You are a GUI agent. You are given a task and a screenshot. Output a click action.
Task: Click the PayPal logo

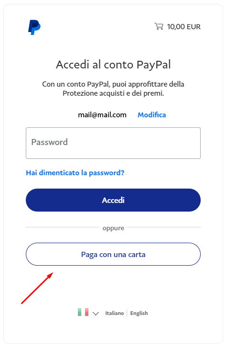point(34,27)
